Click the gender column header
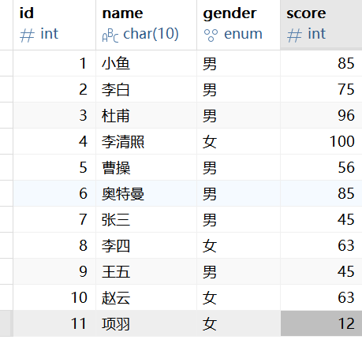This screenshot has width=362, height=347. tap(238, 24)
